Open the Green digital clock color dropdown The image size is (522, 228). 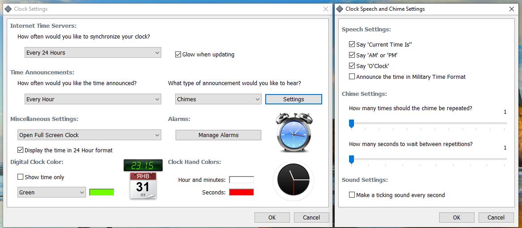tap(52, 193)
